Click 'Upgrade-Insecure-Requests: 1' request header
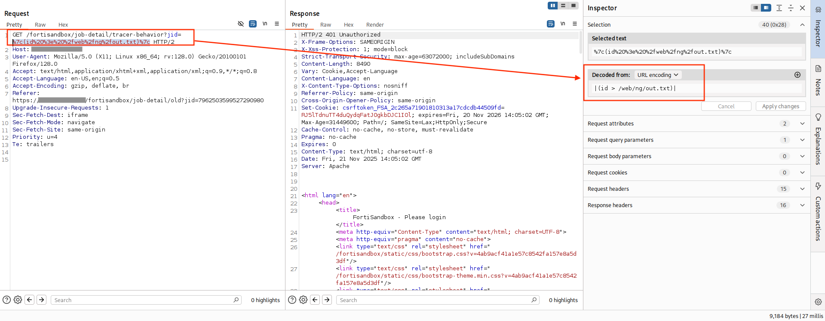Screen dimensions: 825x321 click(x=61, y=108)
